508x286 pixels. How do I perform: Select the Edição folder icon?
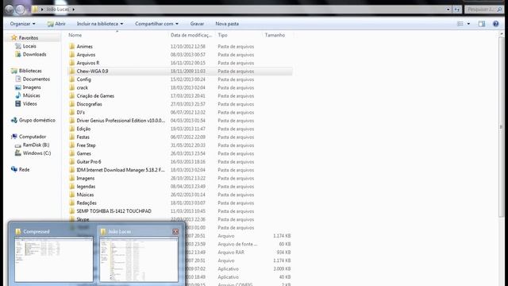[72, 129]
